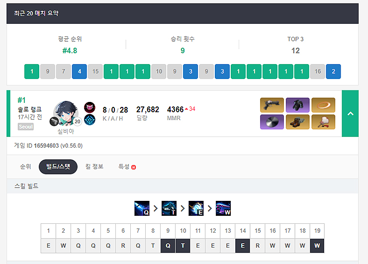Open the 실비아 character portrait

click(66, 113)
